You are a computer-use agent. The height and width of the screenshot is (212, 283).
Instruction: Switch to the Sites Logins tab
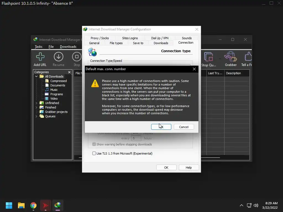point(130,38)
